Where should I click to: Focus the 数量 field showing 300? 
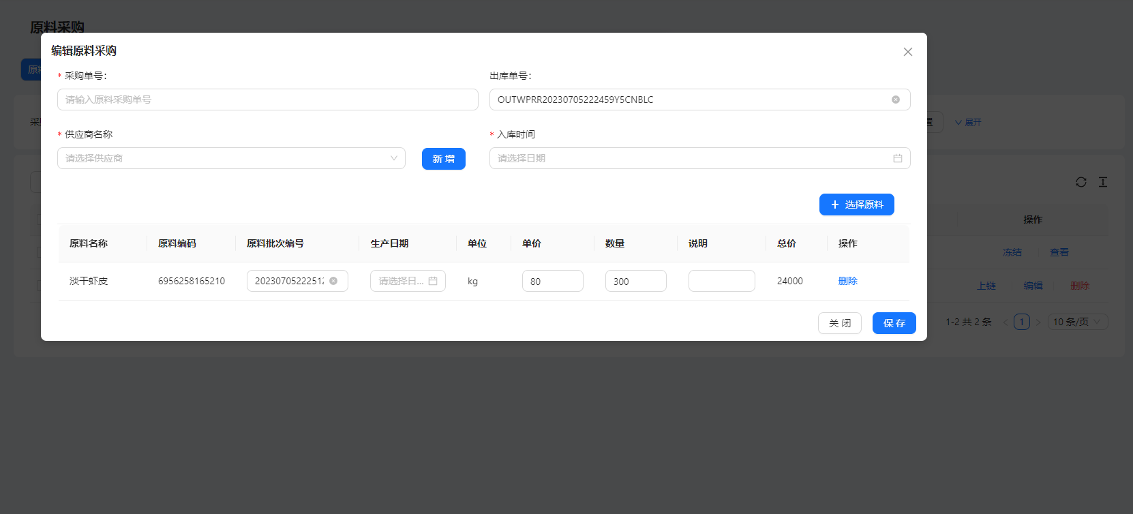pyautogui.click(x=635, y=281)
